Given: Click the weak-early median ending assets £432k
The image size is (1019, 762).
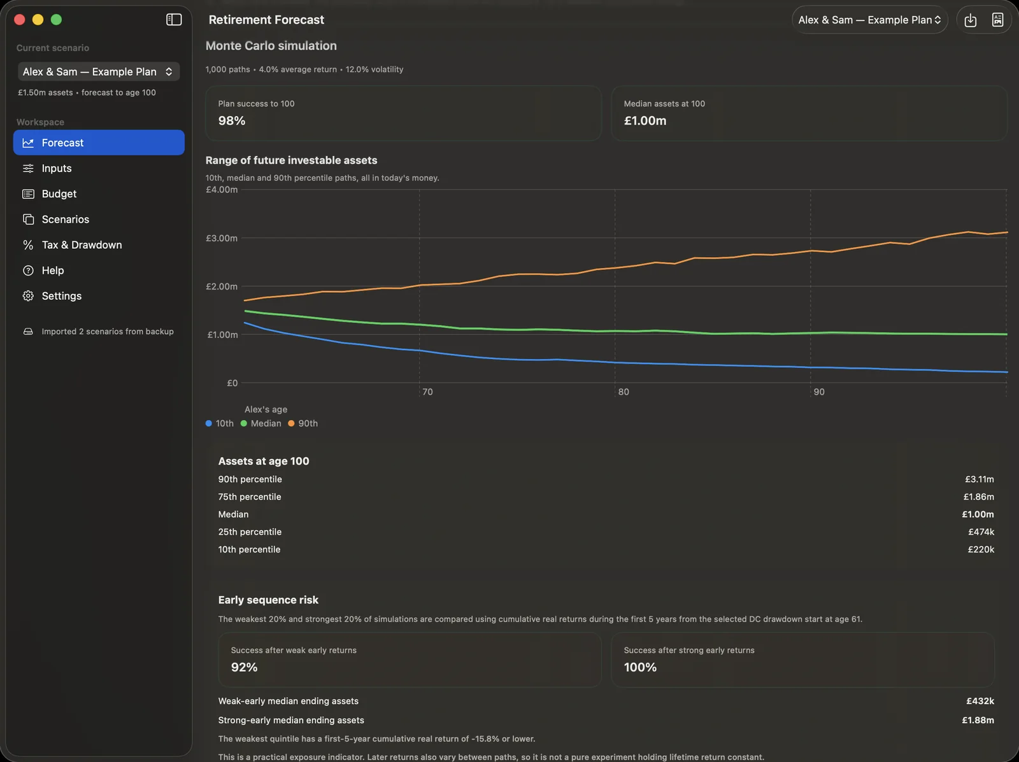Looking at the screenshot, I should tap(980, 701).
